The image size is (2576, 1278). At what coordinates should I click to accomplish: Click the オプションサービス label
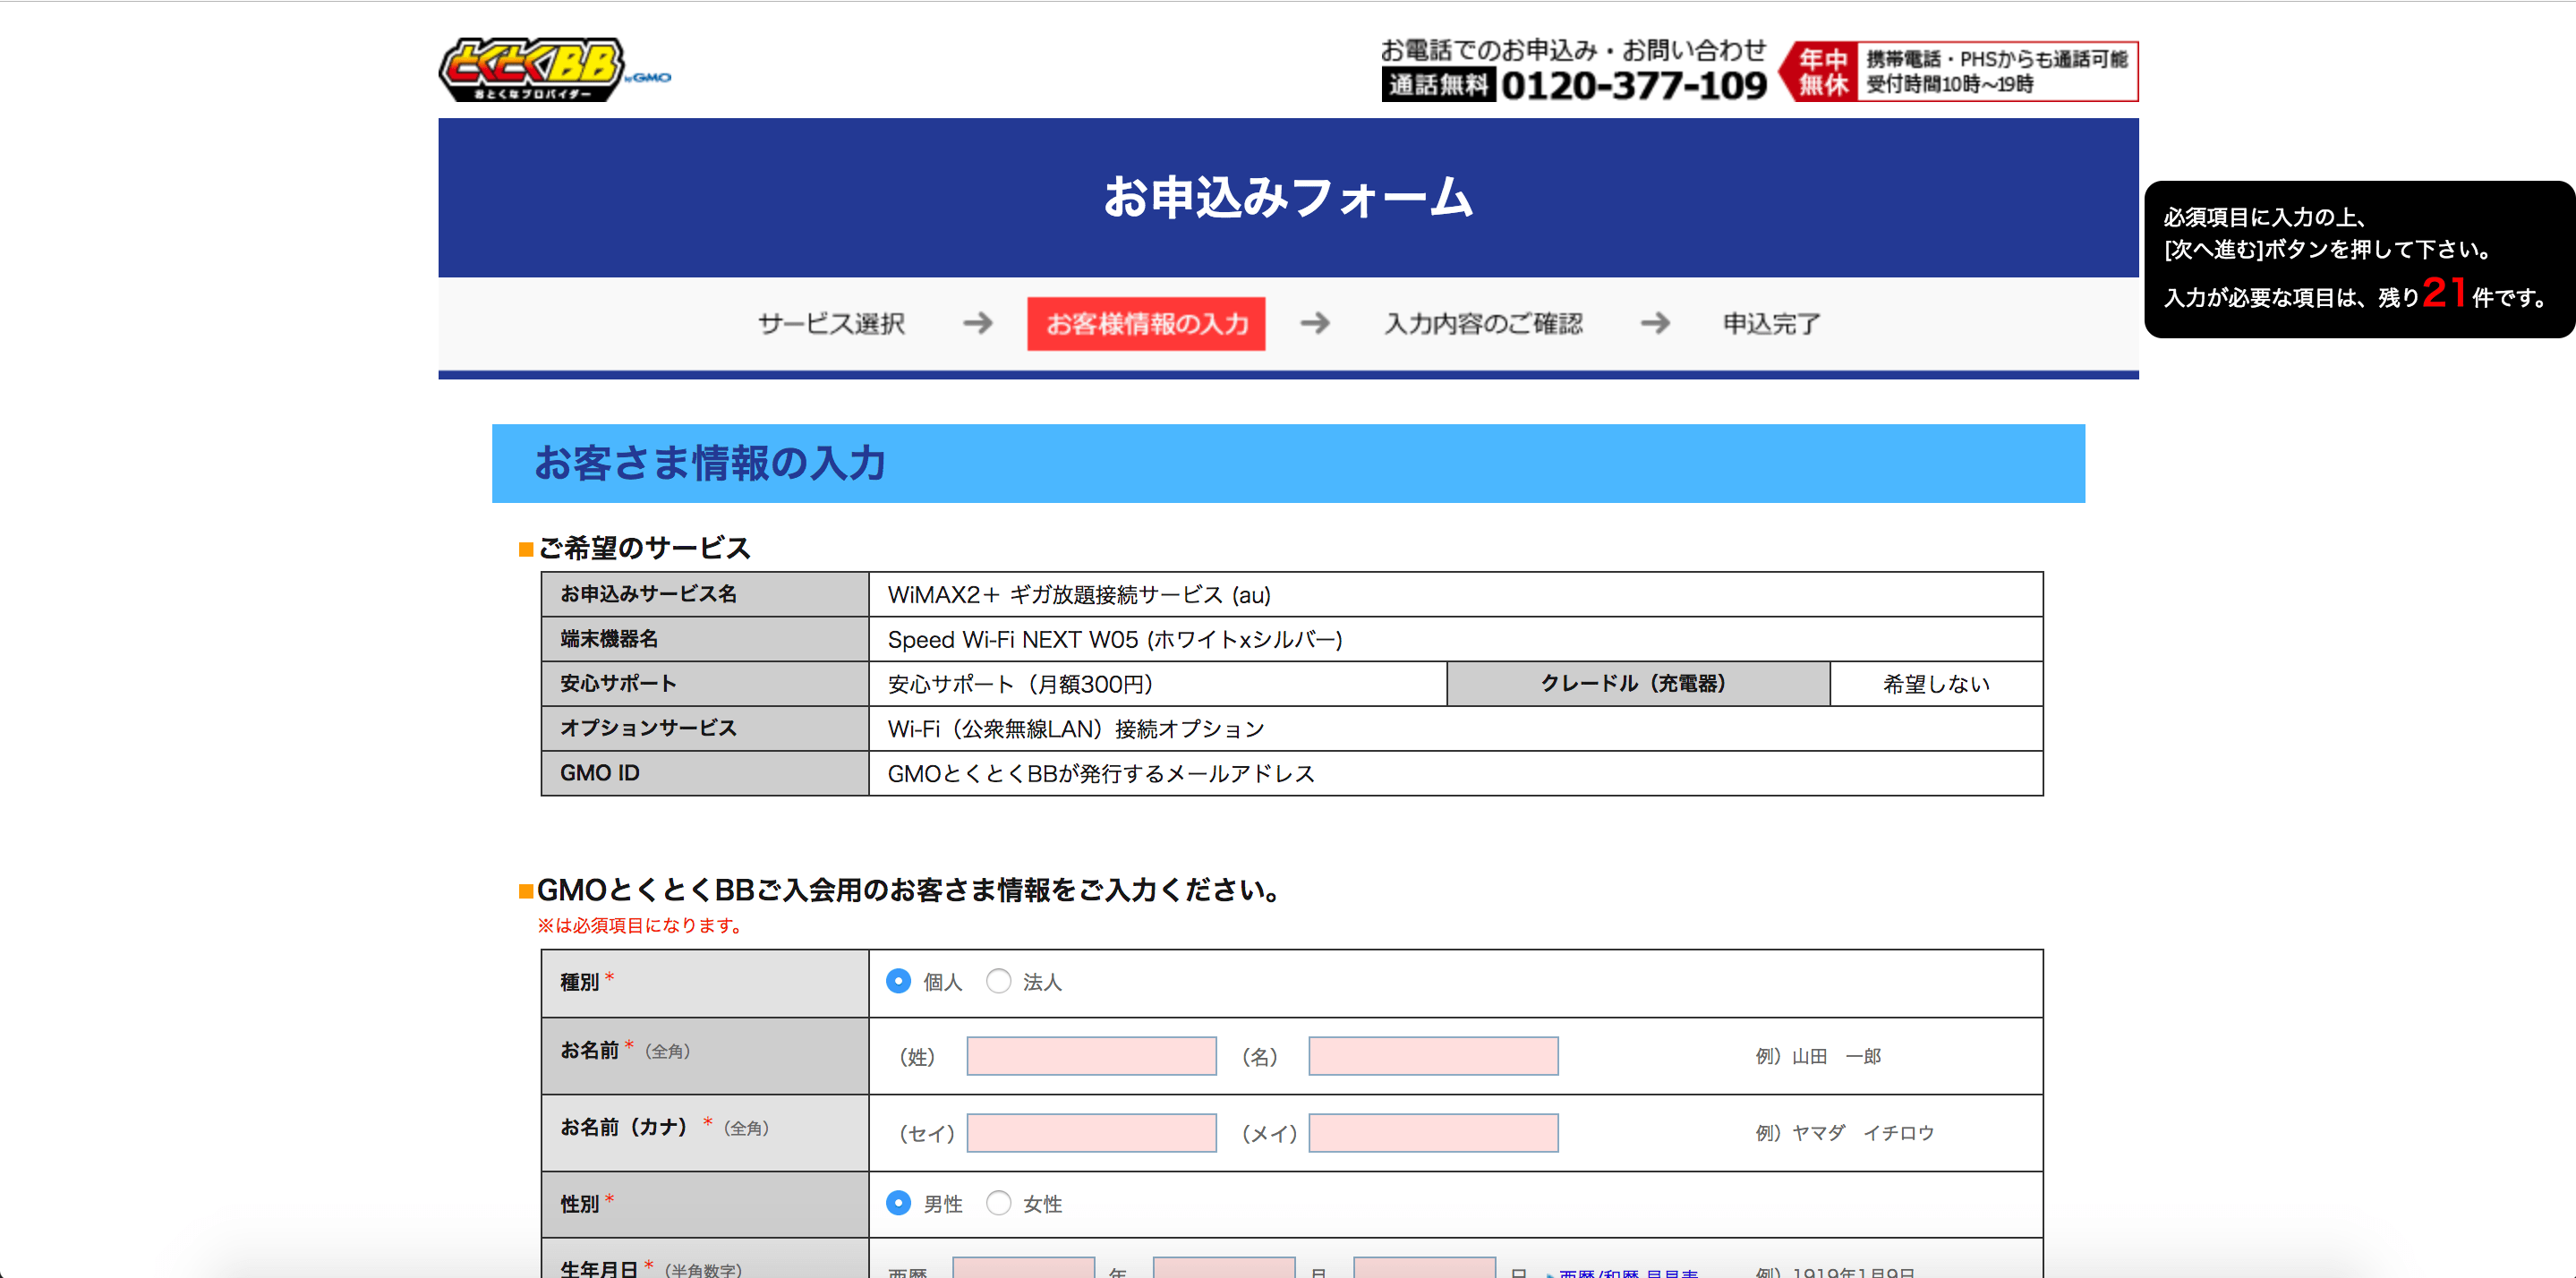648,728
